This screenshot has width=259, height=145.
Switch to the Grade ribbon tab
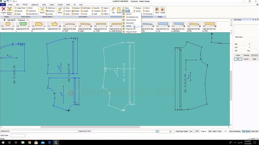tap(52, 4)
